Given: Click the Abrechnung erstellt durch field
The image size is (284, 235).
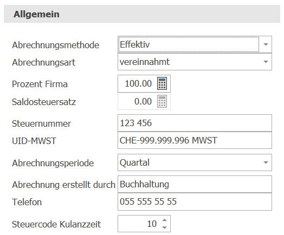Looking at the screenshot, I should [x=195, y=184].
